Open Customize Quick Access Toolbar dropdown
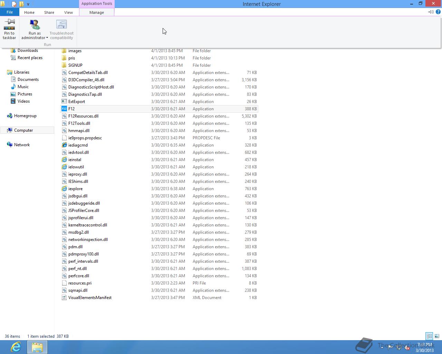The width and height of the screenshot is (442, 354). 28,4
